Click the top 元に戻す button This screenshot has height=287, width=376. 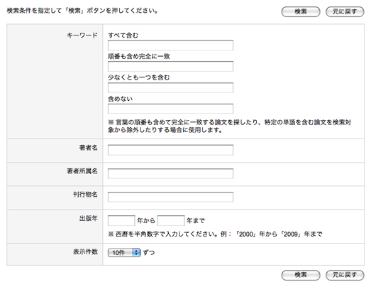coord(345,11)
